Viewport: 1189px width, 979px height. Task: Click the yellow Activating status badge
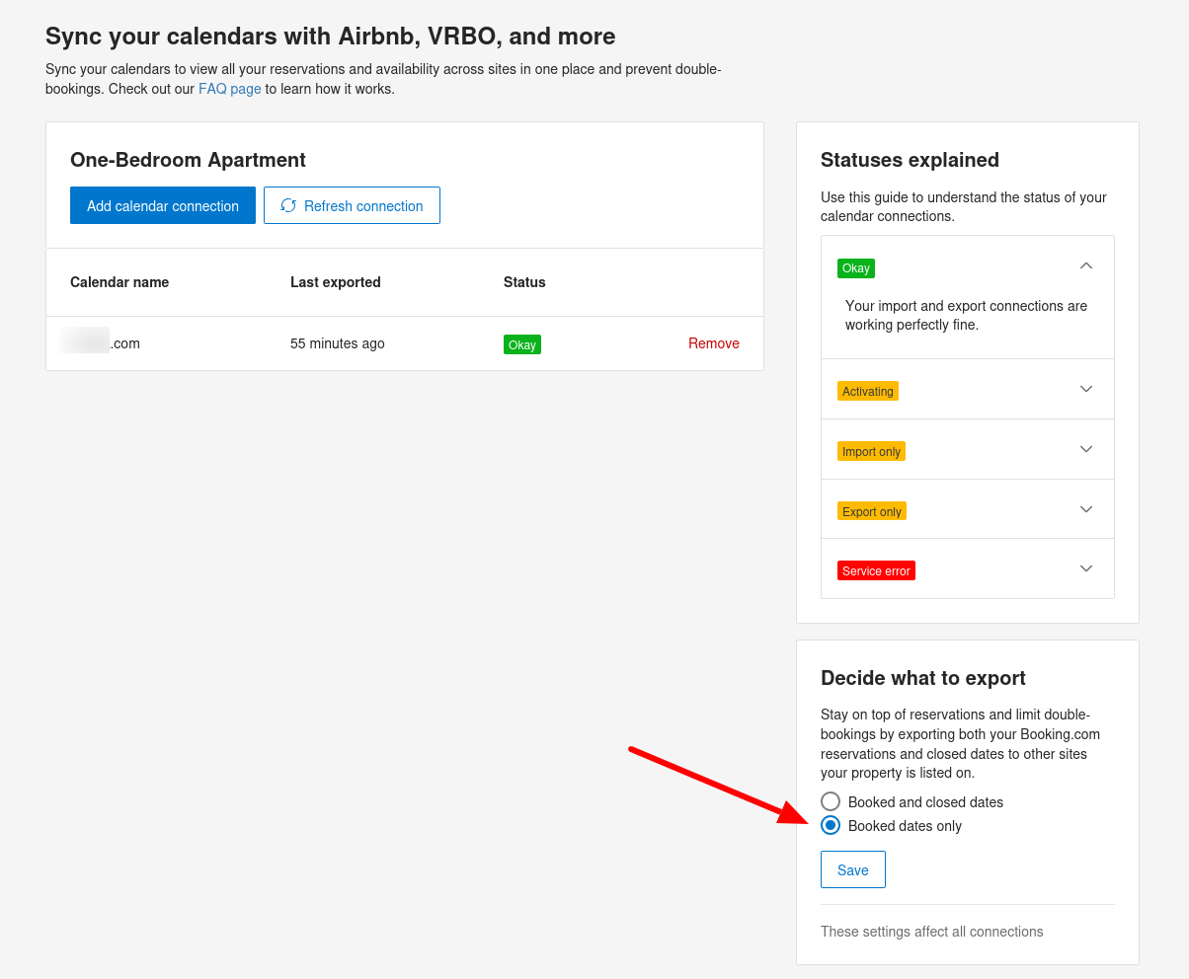tap(868, 391)
